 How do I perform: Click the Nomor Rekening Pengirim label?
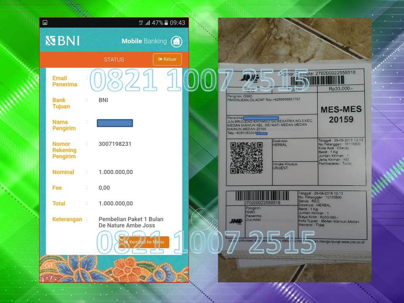click(x=64, y=150)
